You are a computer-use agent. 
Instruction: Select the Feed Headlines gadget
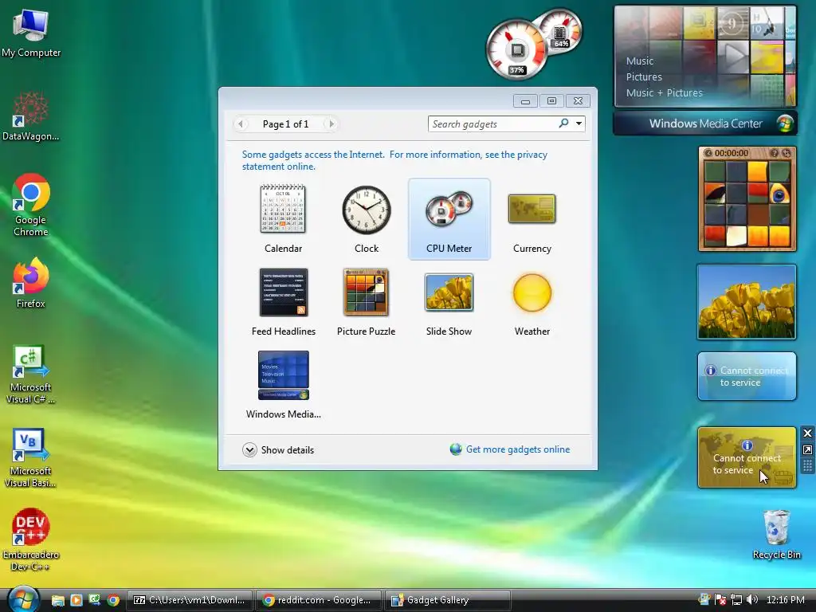coord(283,301)
